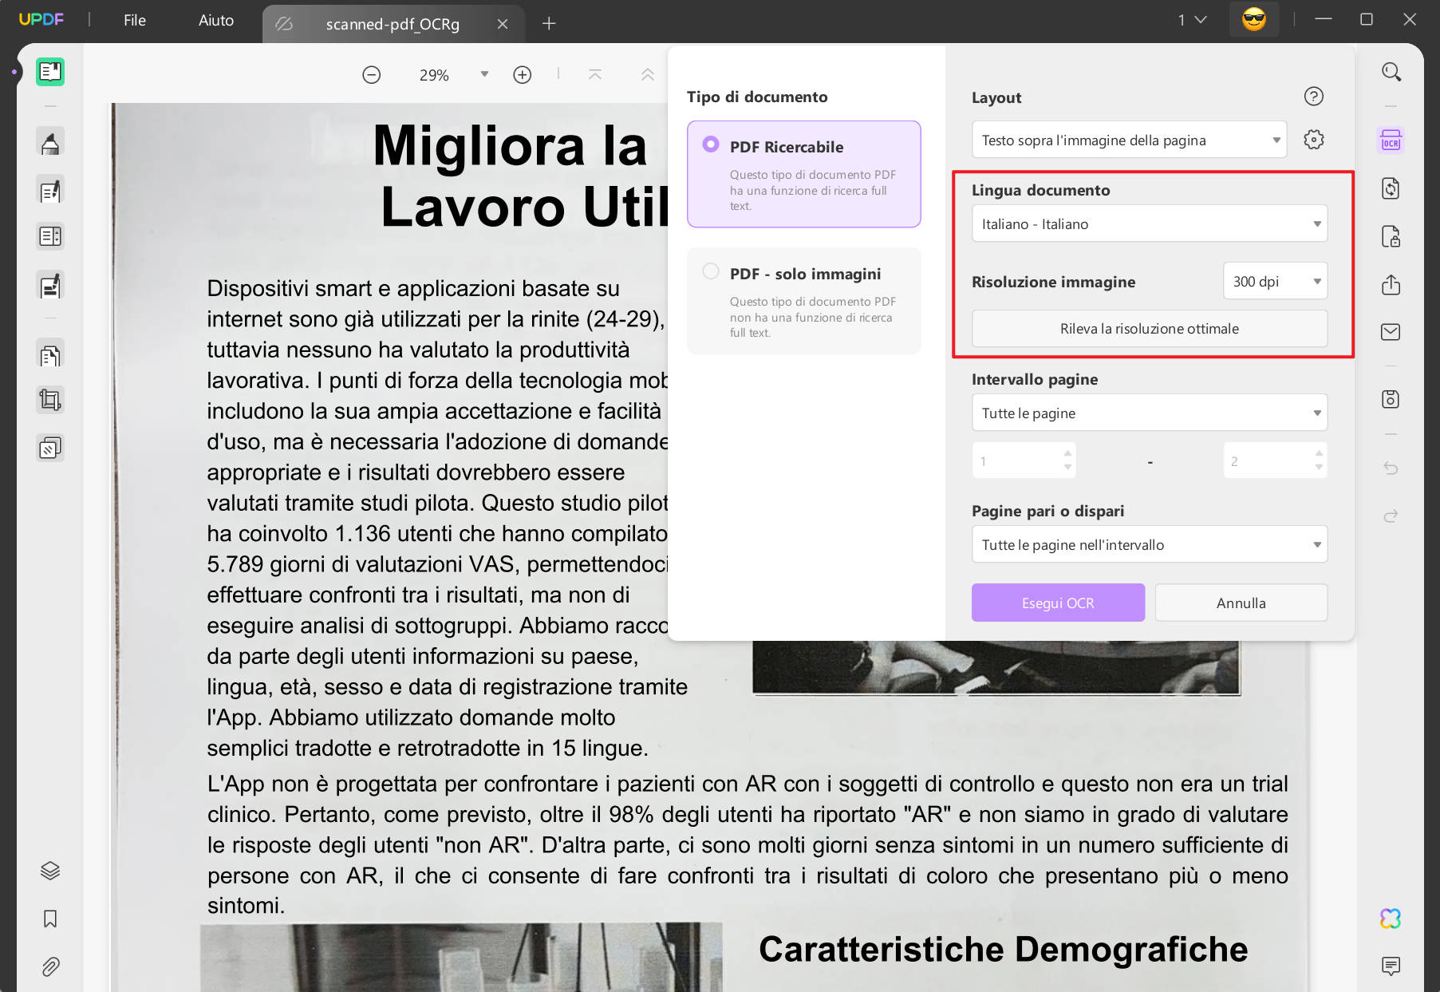This screenshot has width=1440, height=992.
Task: Open the Prepare Form tool icon
Action: pos(50,236)
